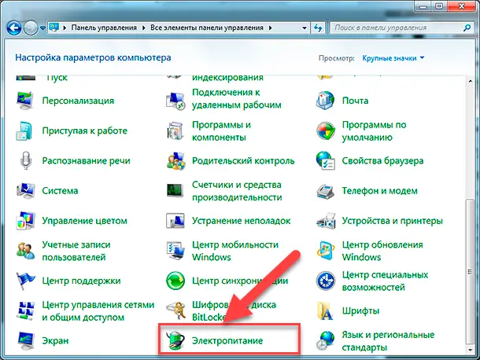Click the control panel address bar icon
The image size is (480, 360).
pos(54,28)
